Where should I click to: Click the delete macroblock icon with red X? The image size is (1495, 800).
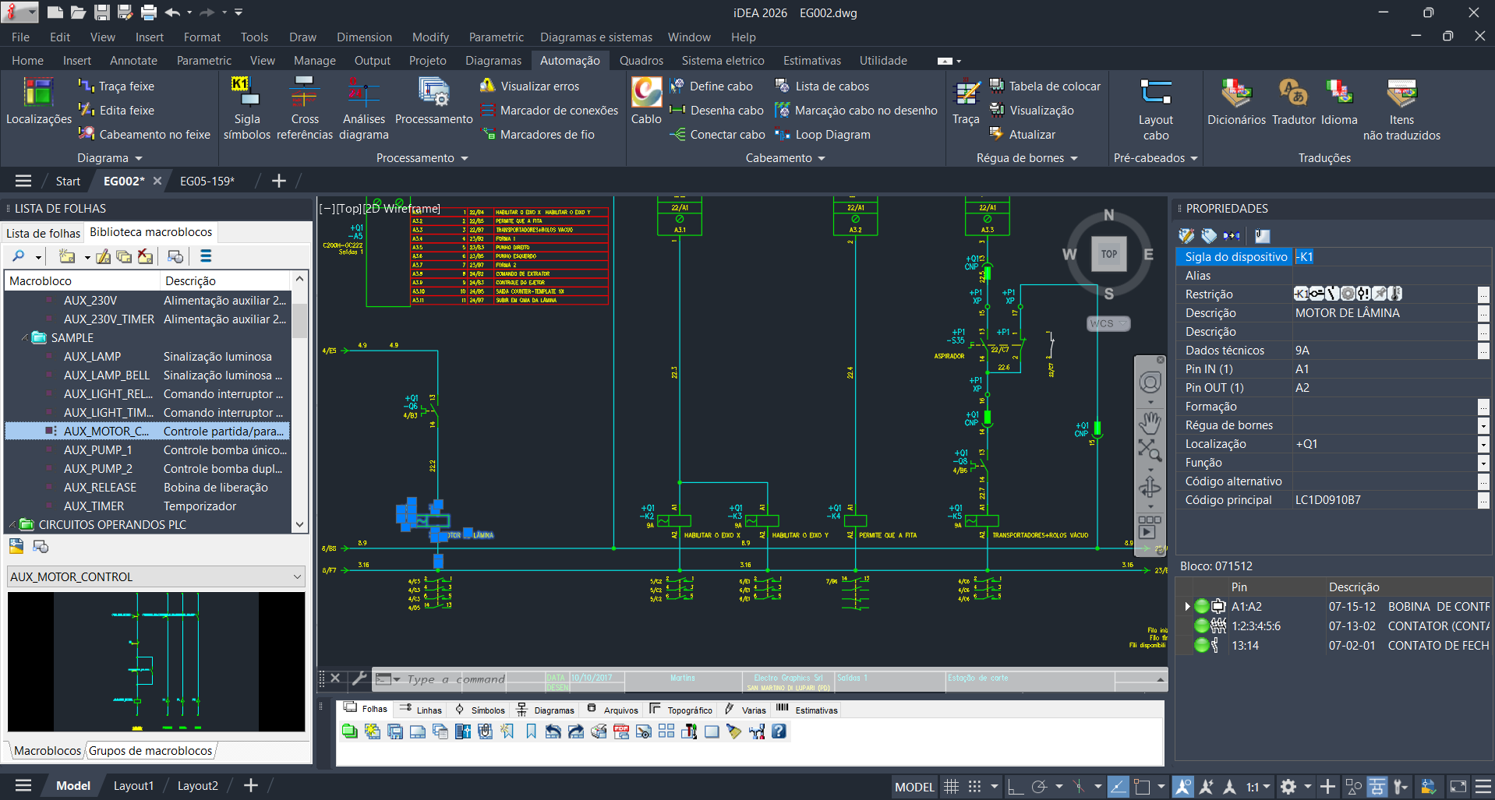point(145,256)
